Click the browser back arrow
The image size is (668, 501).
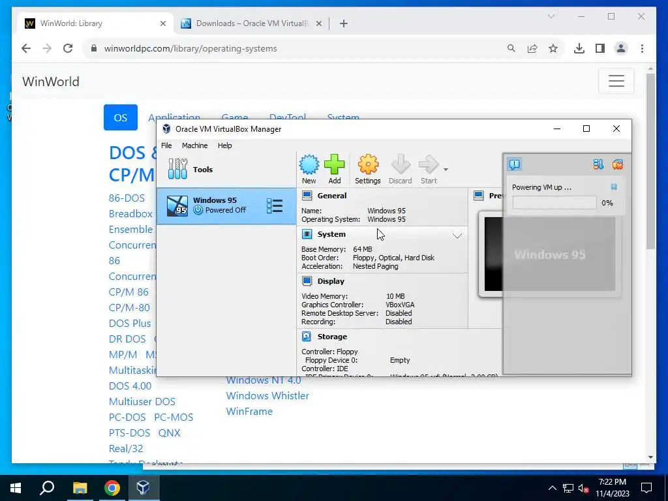click(26, 48)
